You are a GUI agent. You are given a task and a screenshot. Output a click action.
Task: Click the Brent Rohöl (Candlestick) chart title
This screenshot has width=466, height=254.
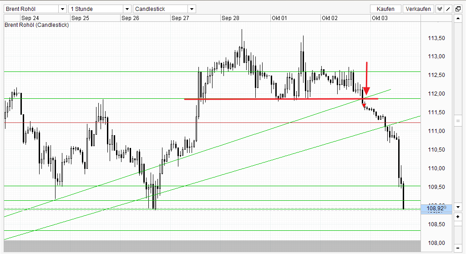[x=36, y=25]
